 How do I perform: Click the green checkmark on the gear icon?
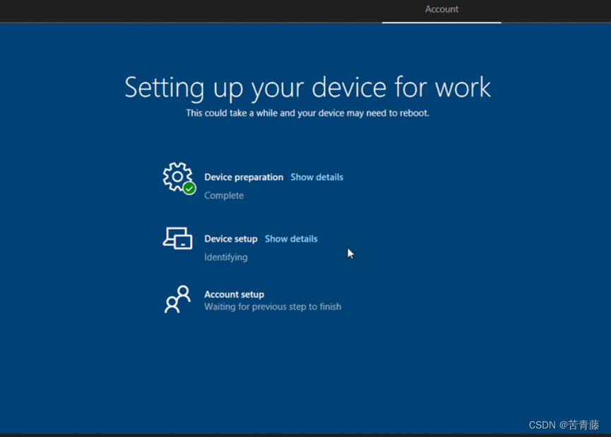(x=188, y=188)
